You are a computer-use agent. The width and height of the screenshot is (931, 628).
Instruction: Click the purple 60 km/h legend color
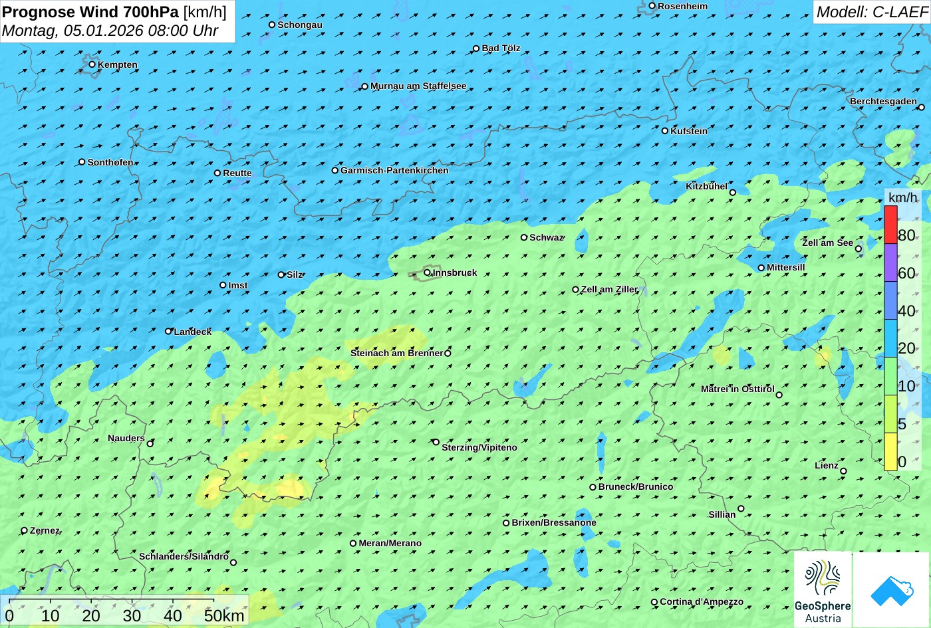pyautogui.click(x=890, y=262)
